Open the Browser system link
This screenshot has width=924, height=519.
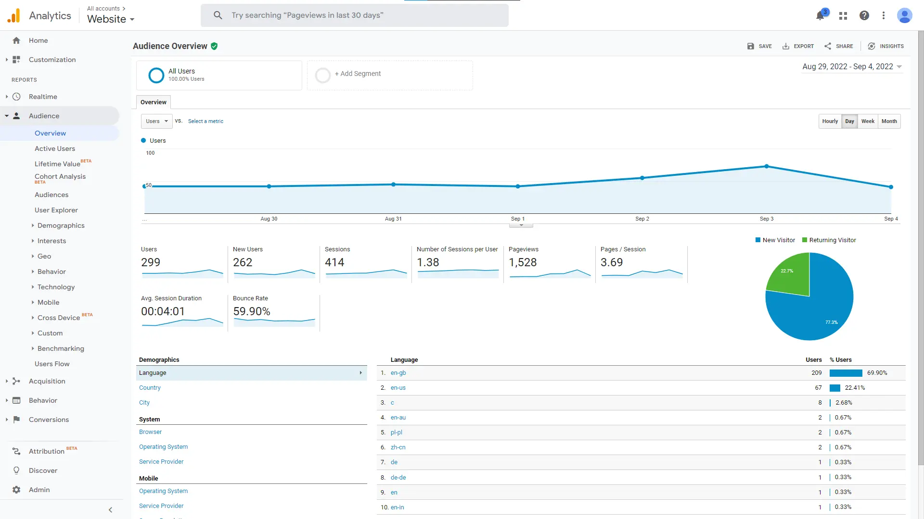tap(150, 432)
